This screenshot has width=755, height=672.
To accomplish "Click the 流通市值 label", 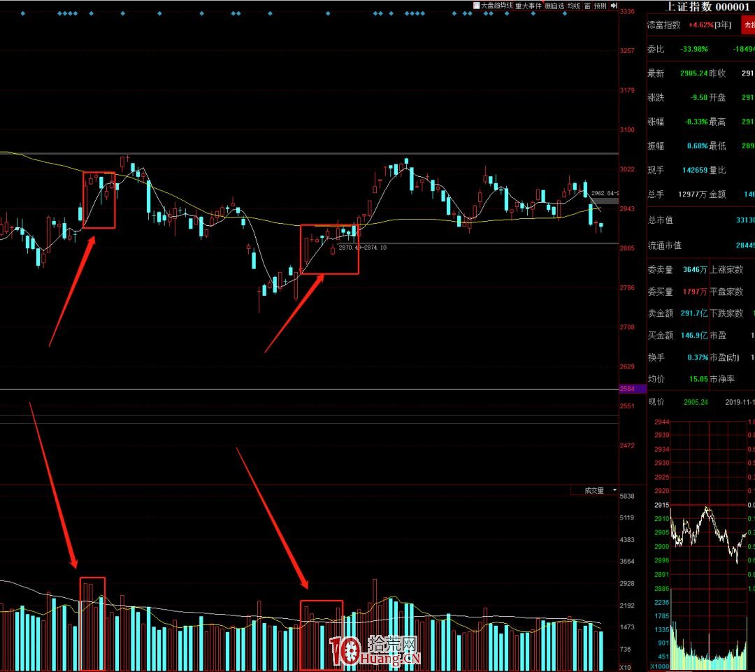I will pos(665,245).
